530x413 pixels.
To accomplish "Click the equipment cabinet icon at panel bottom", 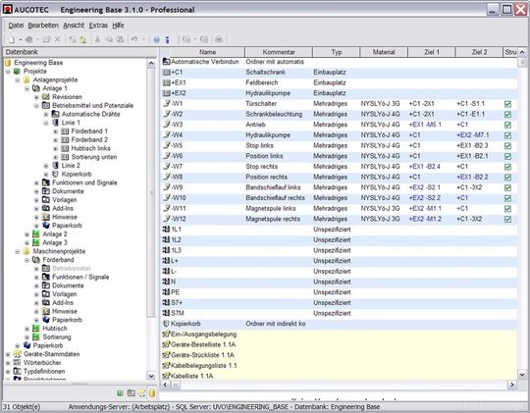I will tap(132, 393).
